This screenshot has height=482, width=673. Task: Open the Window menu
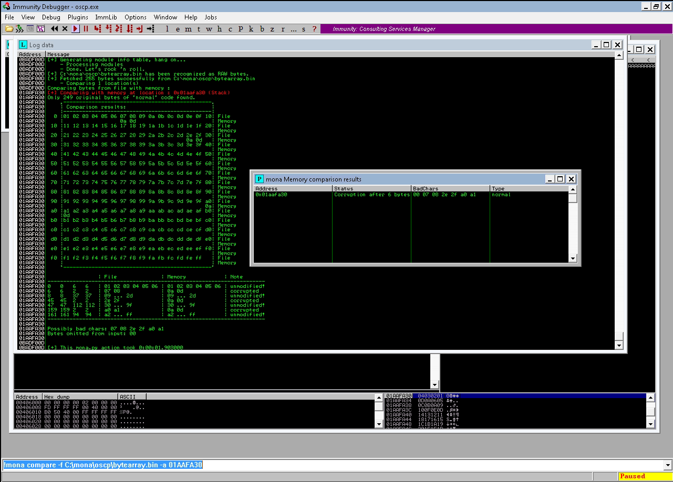click(x=165, y=17)
